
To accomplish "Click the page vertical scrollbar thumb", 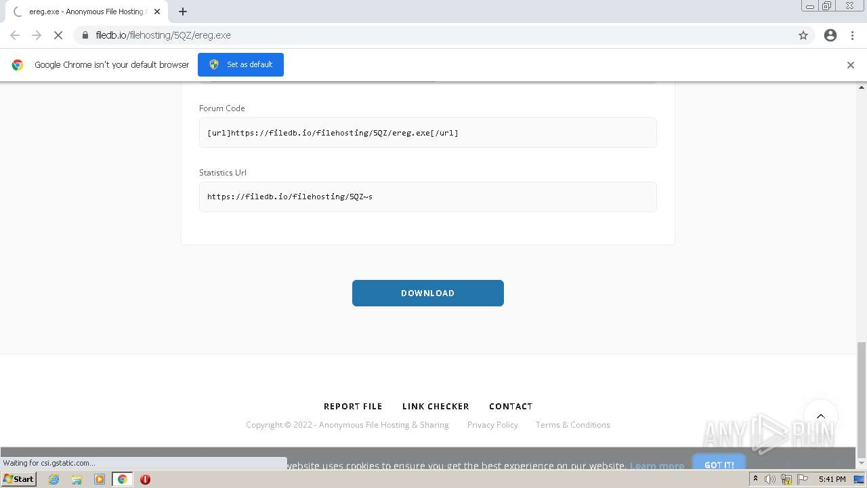I will click(862, 400).
